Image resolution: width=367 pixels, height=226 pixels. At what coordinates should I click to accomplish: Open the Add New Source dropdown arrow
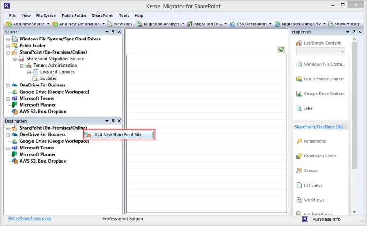48,24
